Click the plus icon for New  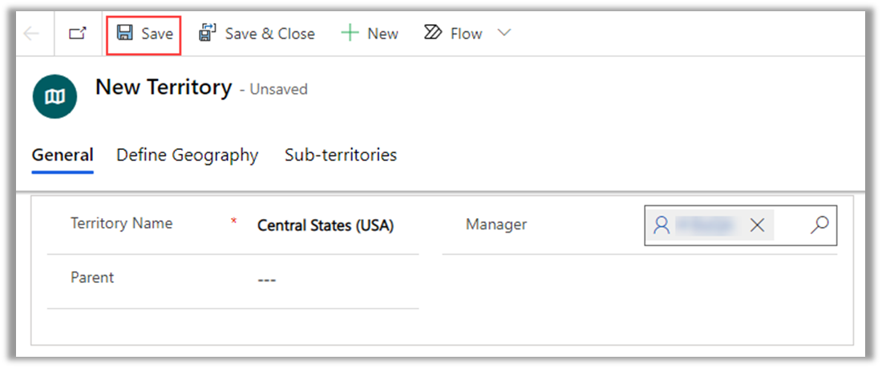tap(350, 34)
